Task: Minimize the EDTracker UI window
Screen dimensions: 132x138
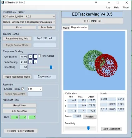Action: pyautogui.click(x=109, y=2)
